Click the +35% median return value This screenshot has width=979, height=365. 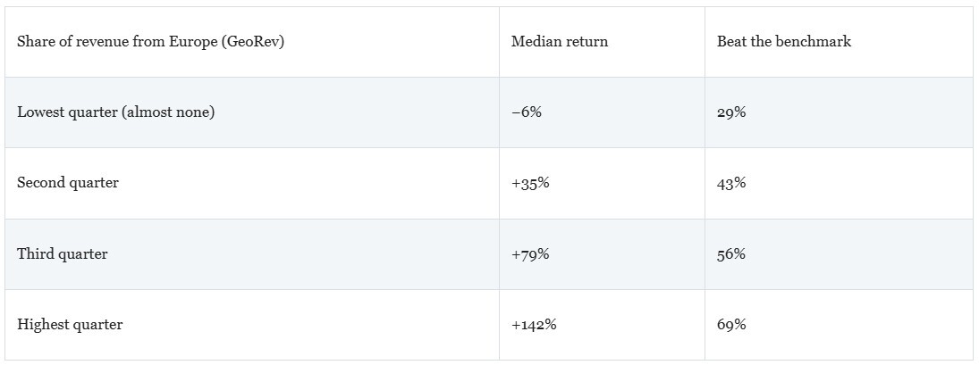coord(530,183)
